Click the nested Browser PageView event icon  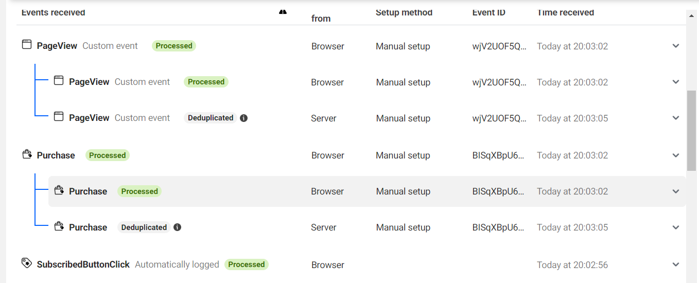click(x=59, y=81)
